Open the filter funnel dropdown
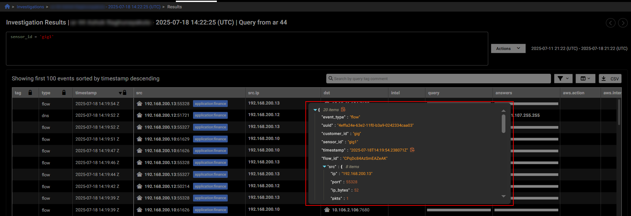The height and width of the screenshot is (216, 631). tap(563, 79)
